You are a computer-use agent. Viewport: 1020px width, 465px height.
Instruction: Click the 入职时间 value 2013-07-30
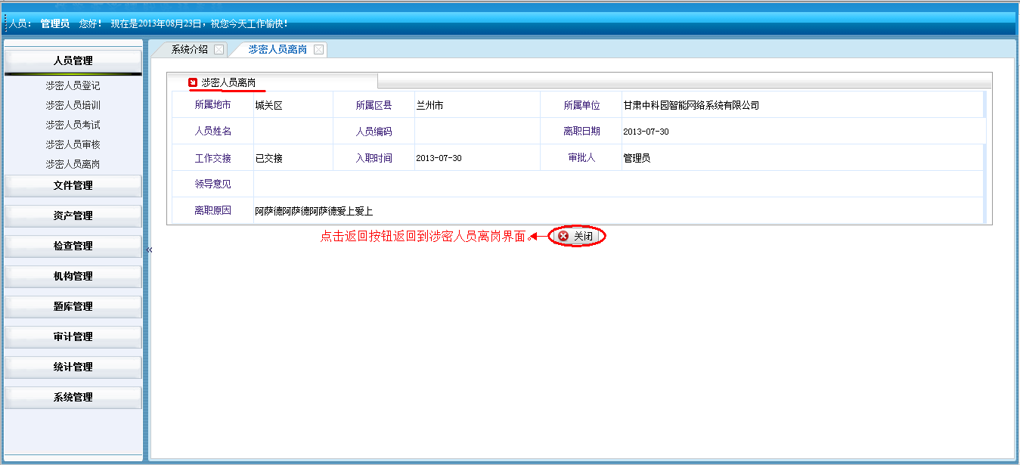pos(439,158)
